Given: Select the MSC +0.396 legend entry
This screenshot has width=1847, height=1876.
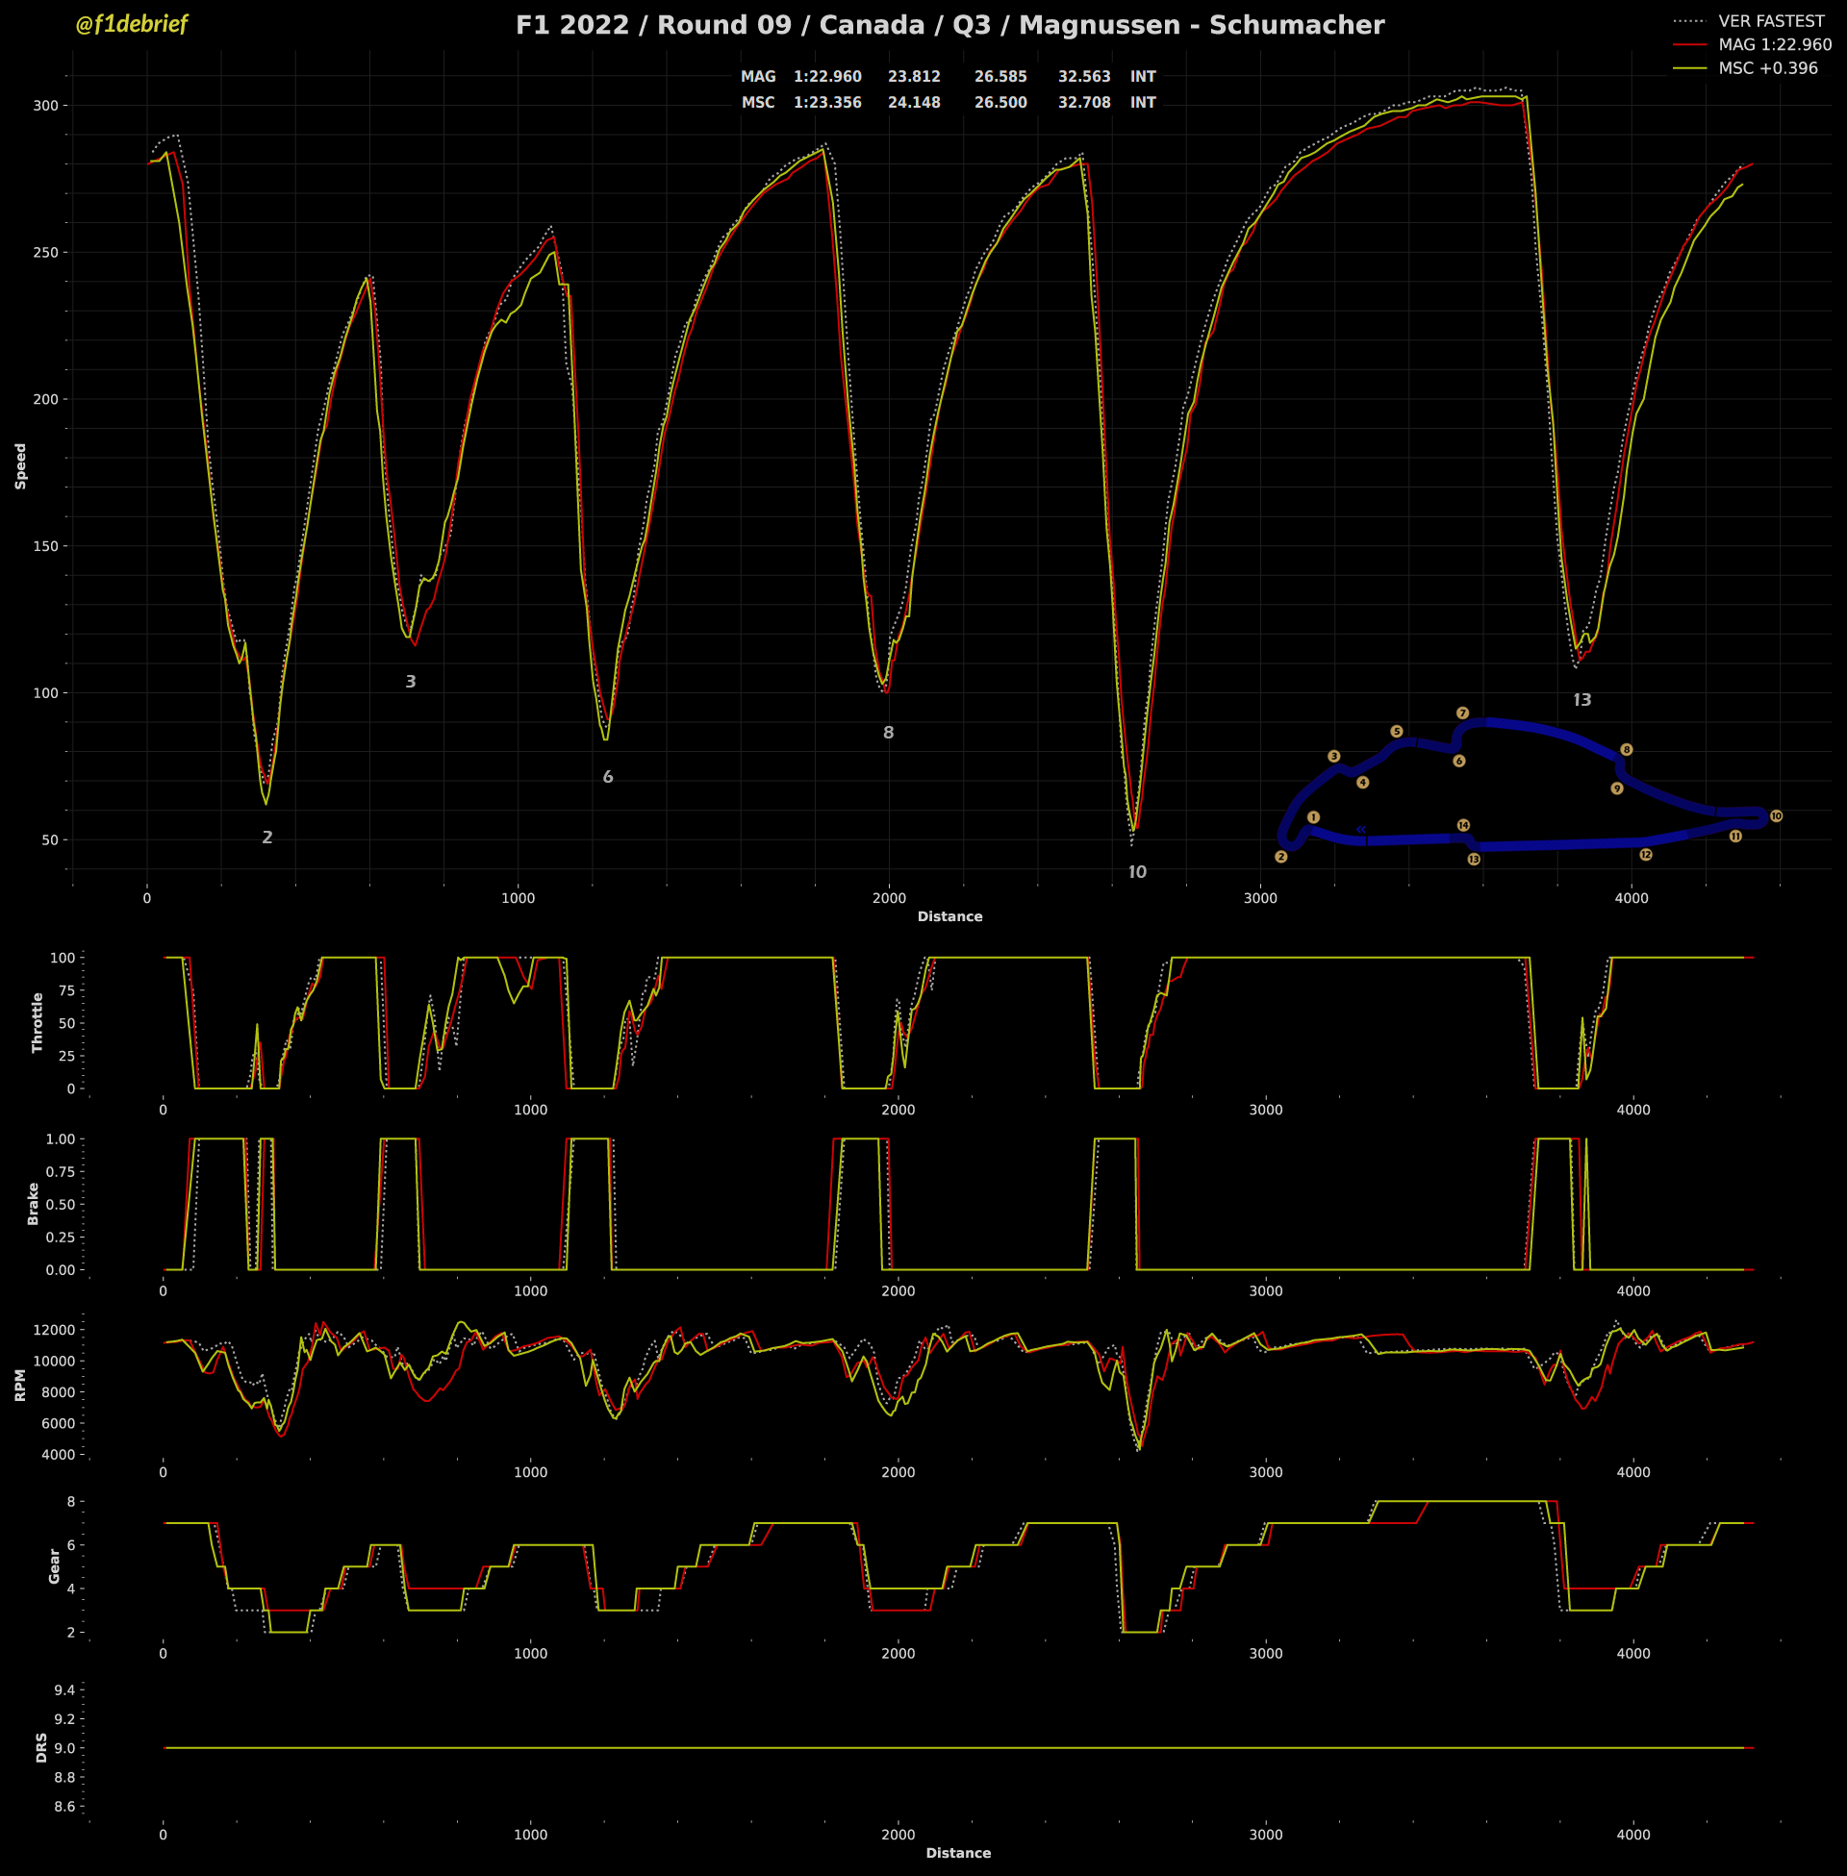Looking at the screenshot, I should pyautogui.click(x=1746, y=68).
